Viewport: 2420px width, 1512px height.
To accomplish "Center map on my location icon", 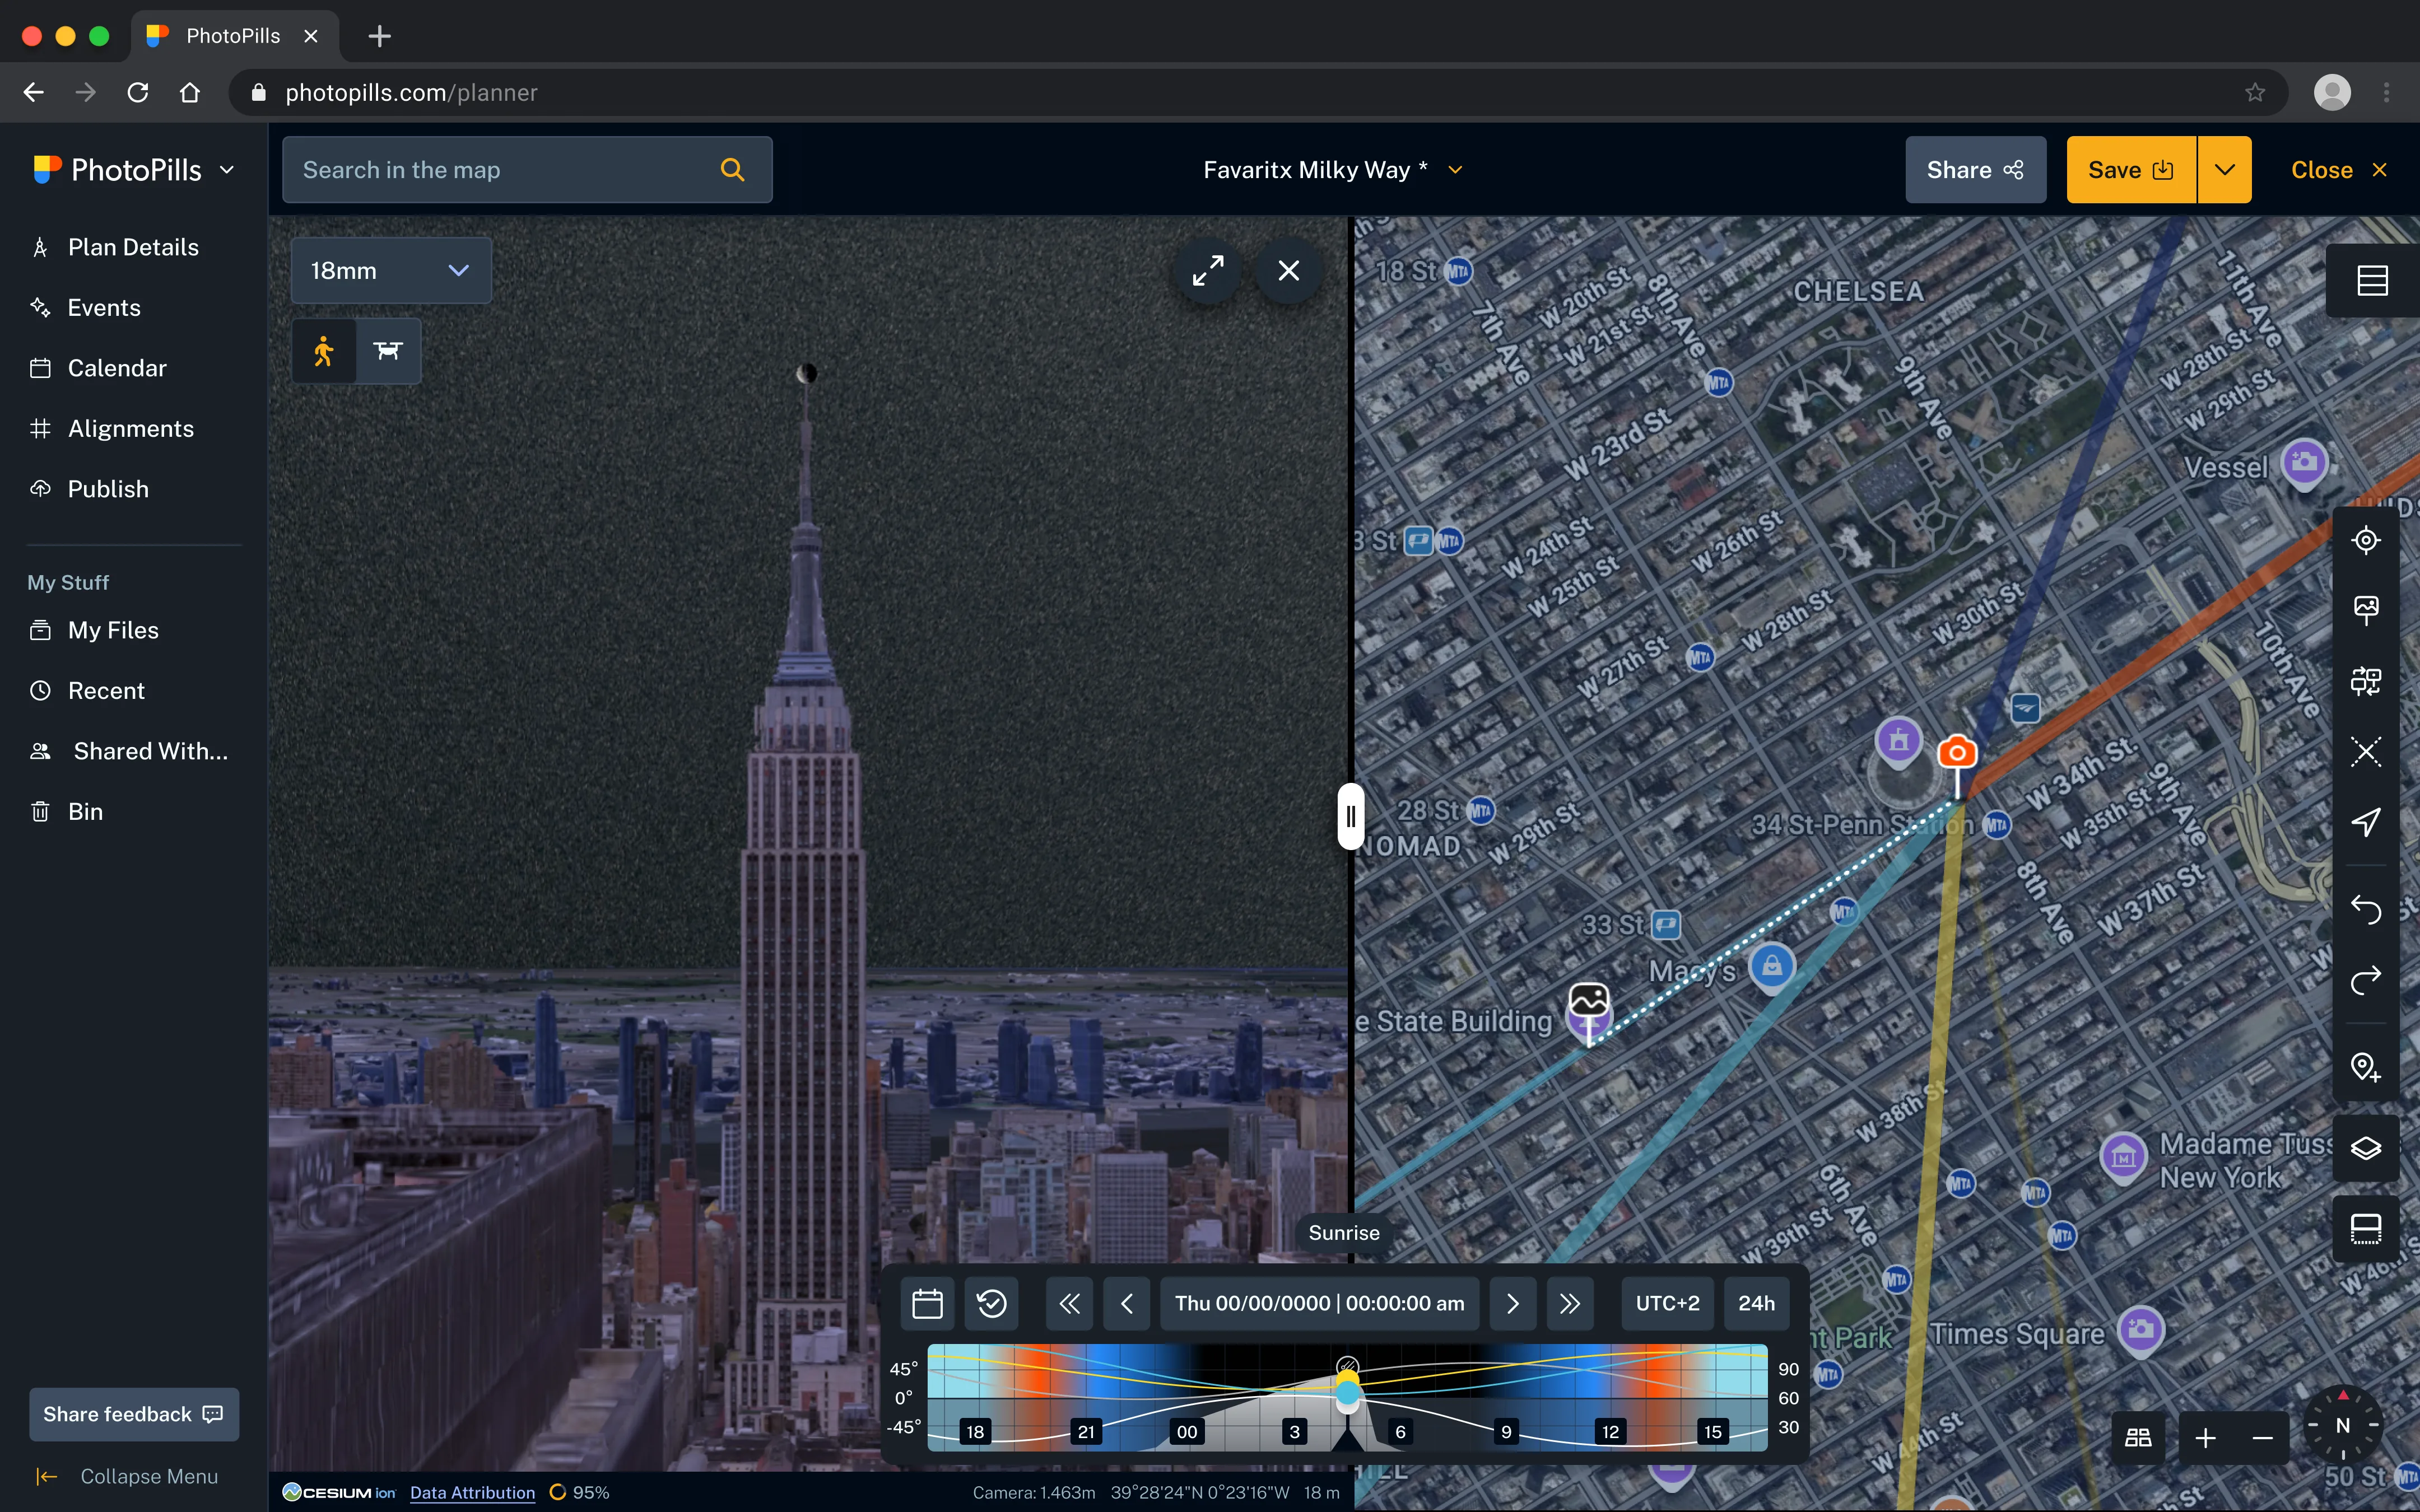I will [2366, 541].
